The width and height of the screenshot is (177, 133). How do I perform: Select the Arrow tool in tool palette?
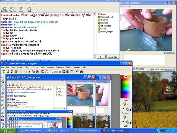pos(3,78)
